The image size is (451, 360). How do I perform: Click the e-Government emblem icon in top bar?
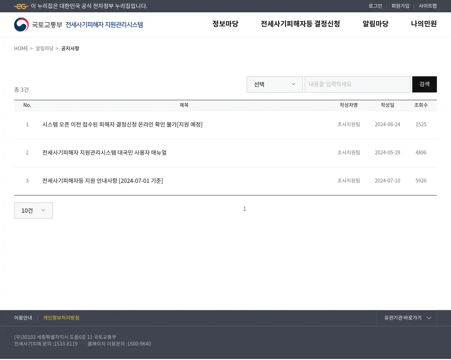click(x=21, y=6)
